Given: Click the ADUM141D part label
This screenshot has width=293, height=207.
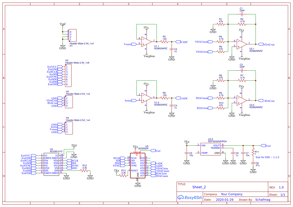Looking at the screenshot, I should (56, 151).
